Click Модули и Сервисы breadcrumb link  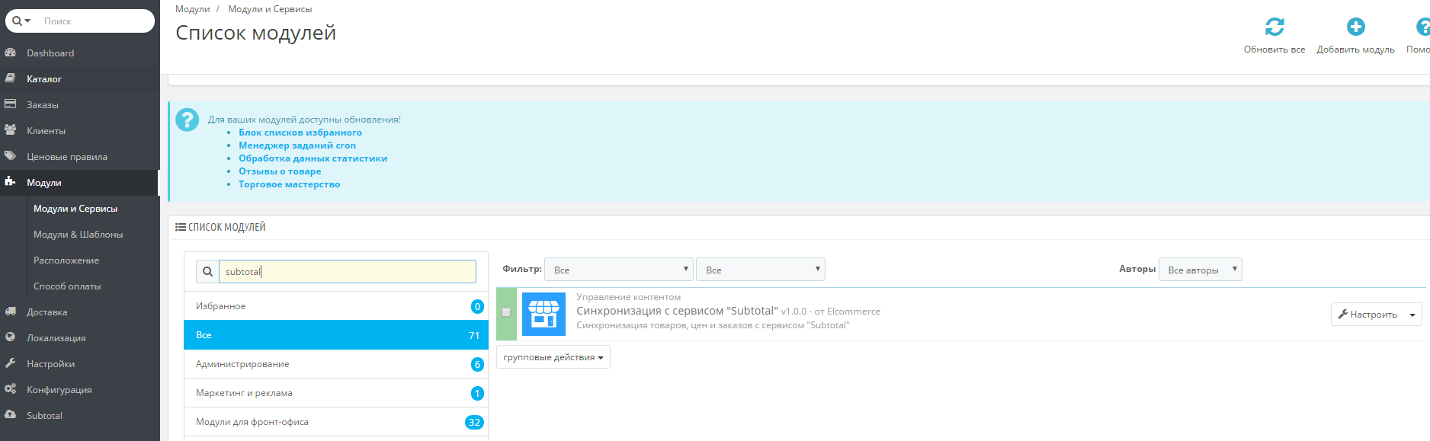click(x=270, y=9)
